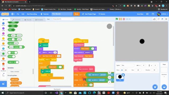Click the Choose a Backdrop button
The image size is (169, 95).
pyautogui.click(x=164, y=87)
